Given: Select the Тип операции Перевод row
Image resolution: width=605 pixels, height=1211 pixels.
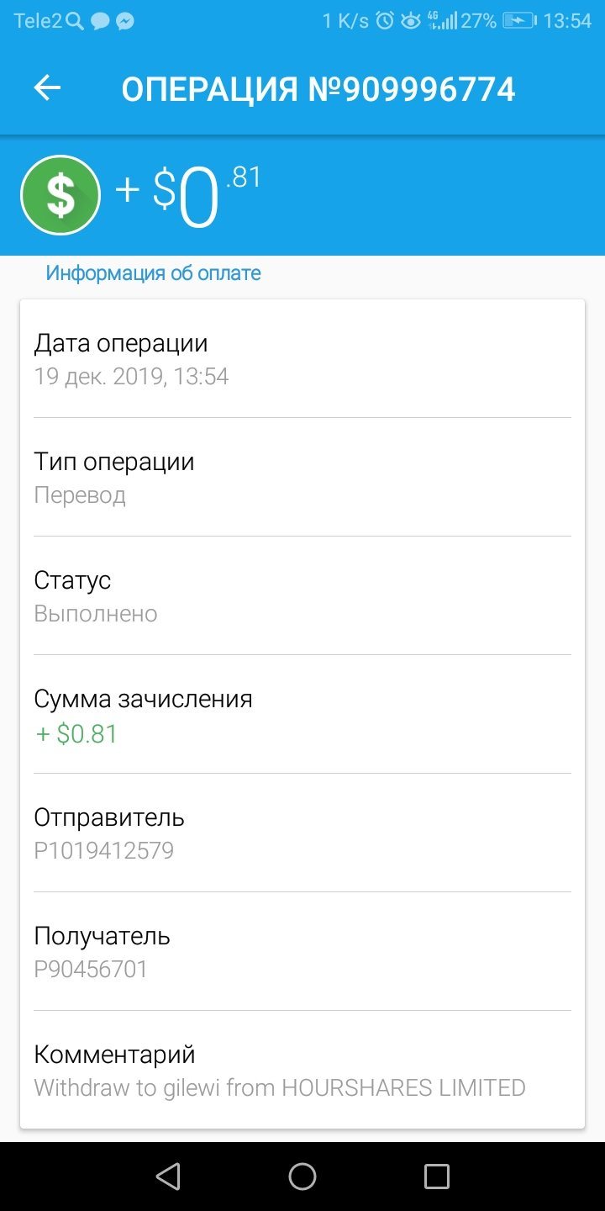Looking at the screenshot, I should pyautogui.click(x=302, y=478).
